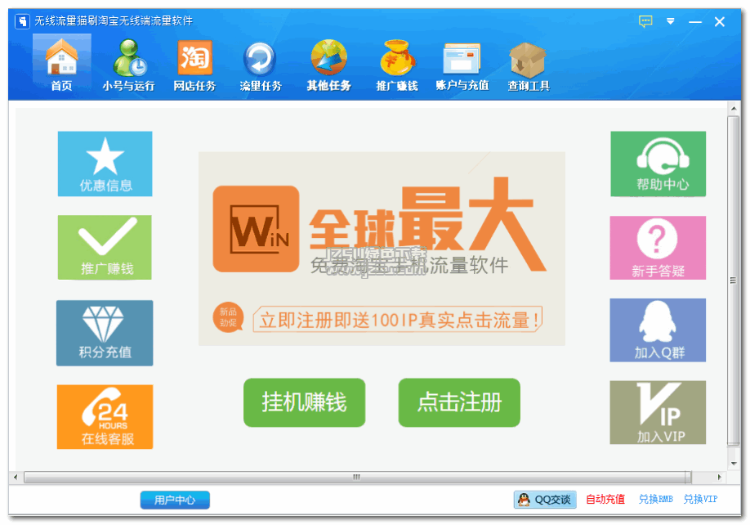Close the application window
Image resolution: width=750 pixels, height=525 pixels.
720,22
